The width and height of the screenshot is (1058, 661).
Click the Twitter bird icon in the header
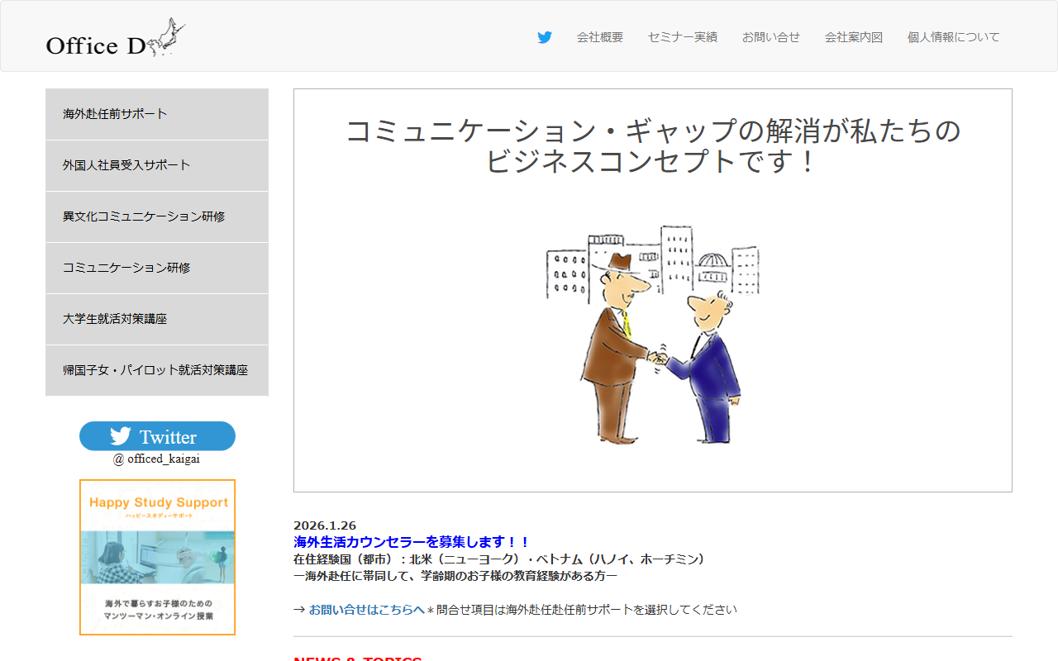(x=545, y=36)
